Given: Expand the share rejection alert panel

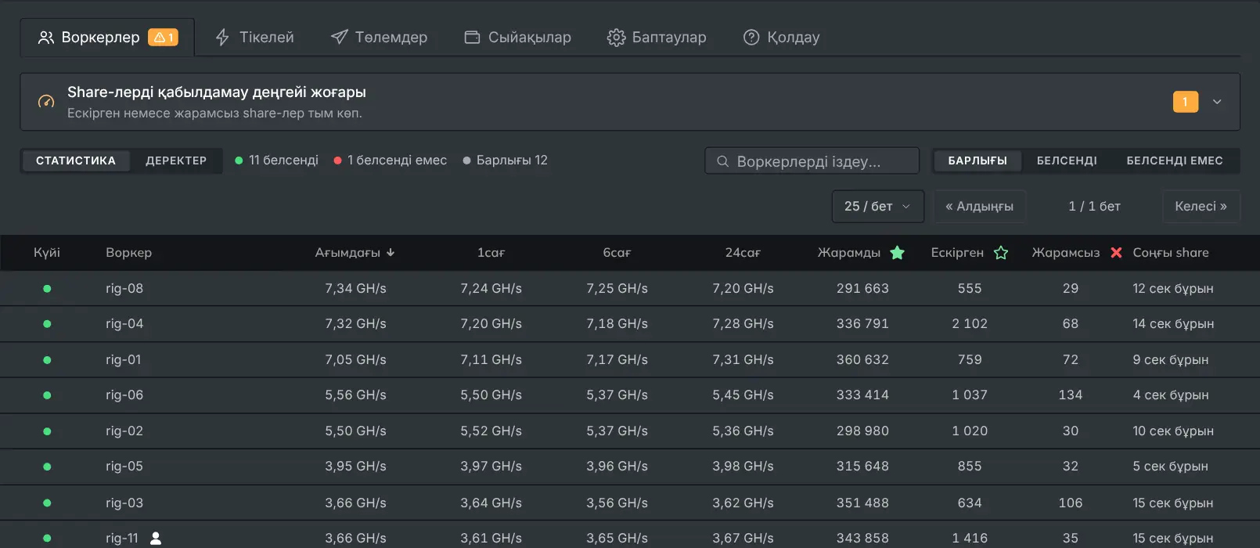Looking at the screenshot, I should coord(1217,102).
